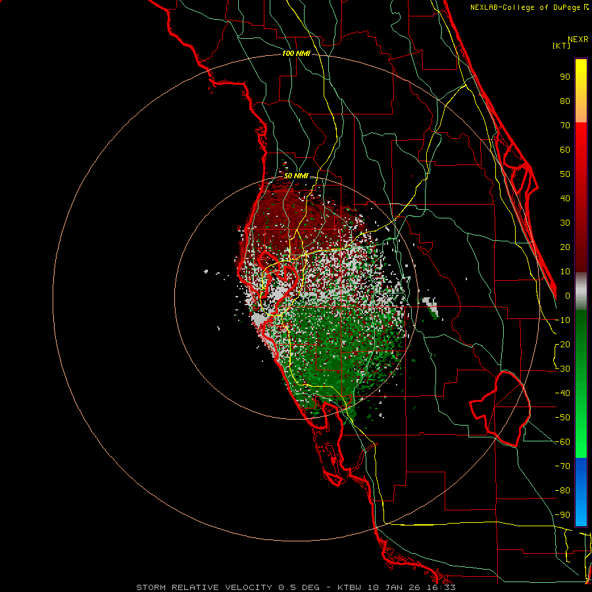Click the -40 scale label
This screenshot has width=592, height=592.
coord(562,393)
